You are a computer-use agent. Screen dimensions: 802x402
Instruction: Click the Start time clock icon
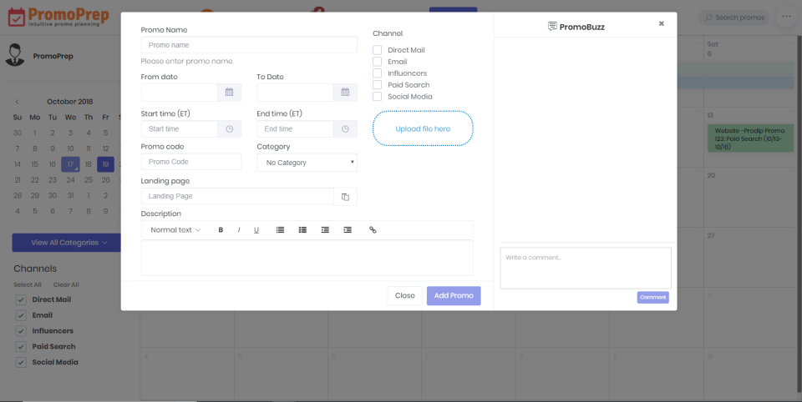pyautogui.click(x=229, y=129)
